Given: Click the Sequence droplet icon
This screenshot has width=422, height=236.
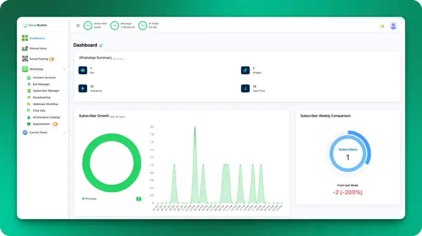Looking at the screenshot, I should tap(82, 88).
